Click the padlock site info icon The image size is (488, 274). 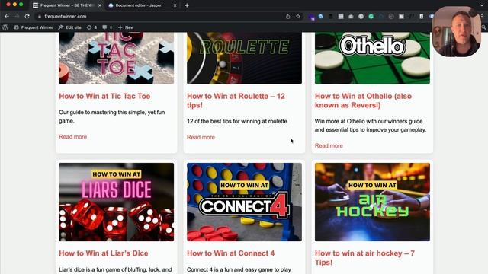click(40, 17)
